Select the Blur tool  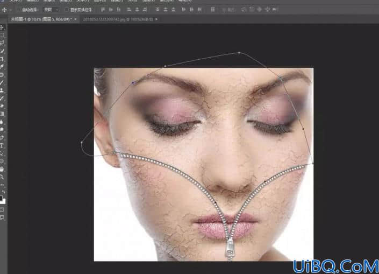click(2, 122)
